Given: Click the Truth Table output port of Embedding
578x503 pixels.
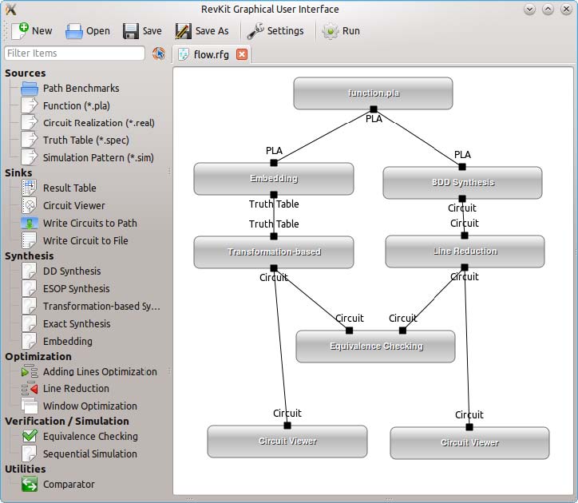Looking at the screenshot, I should (x=274, y=195).
